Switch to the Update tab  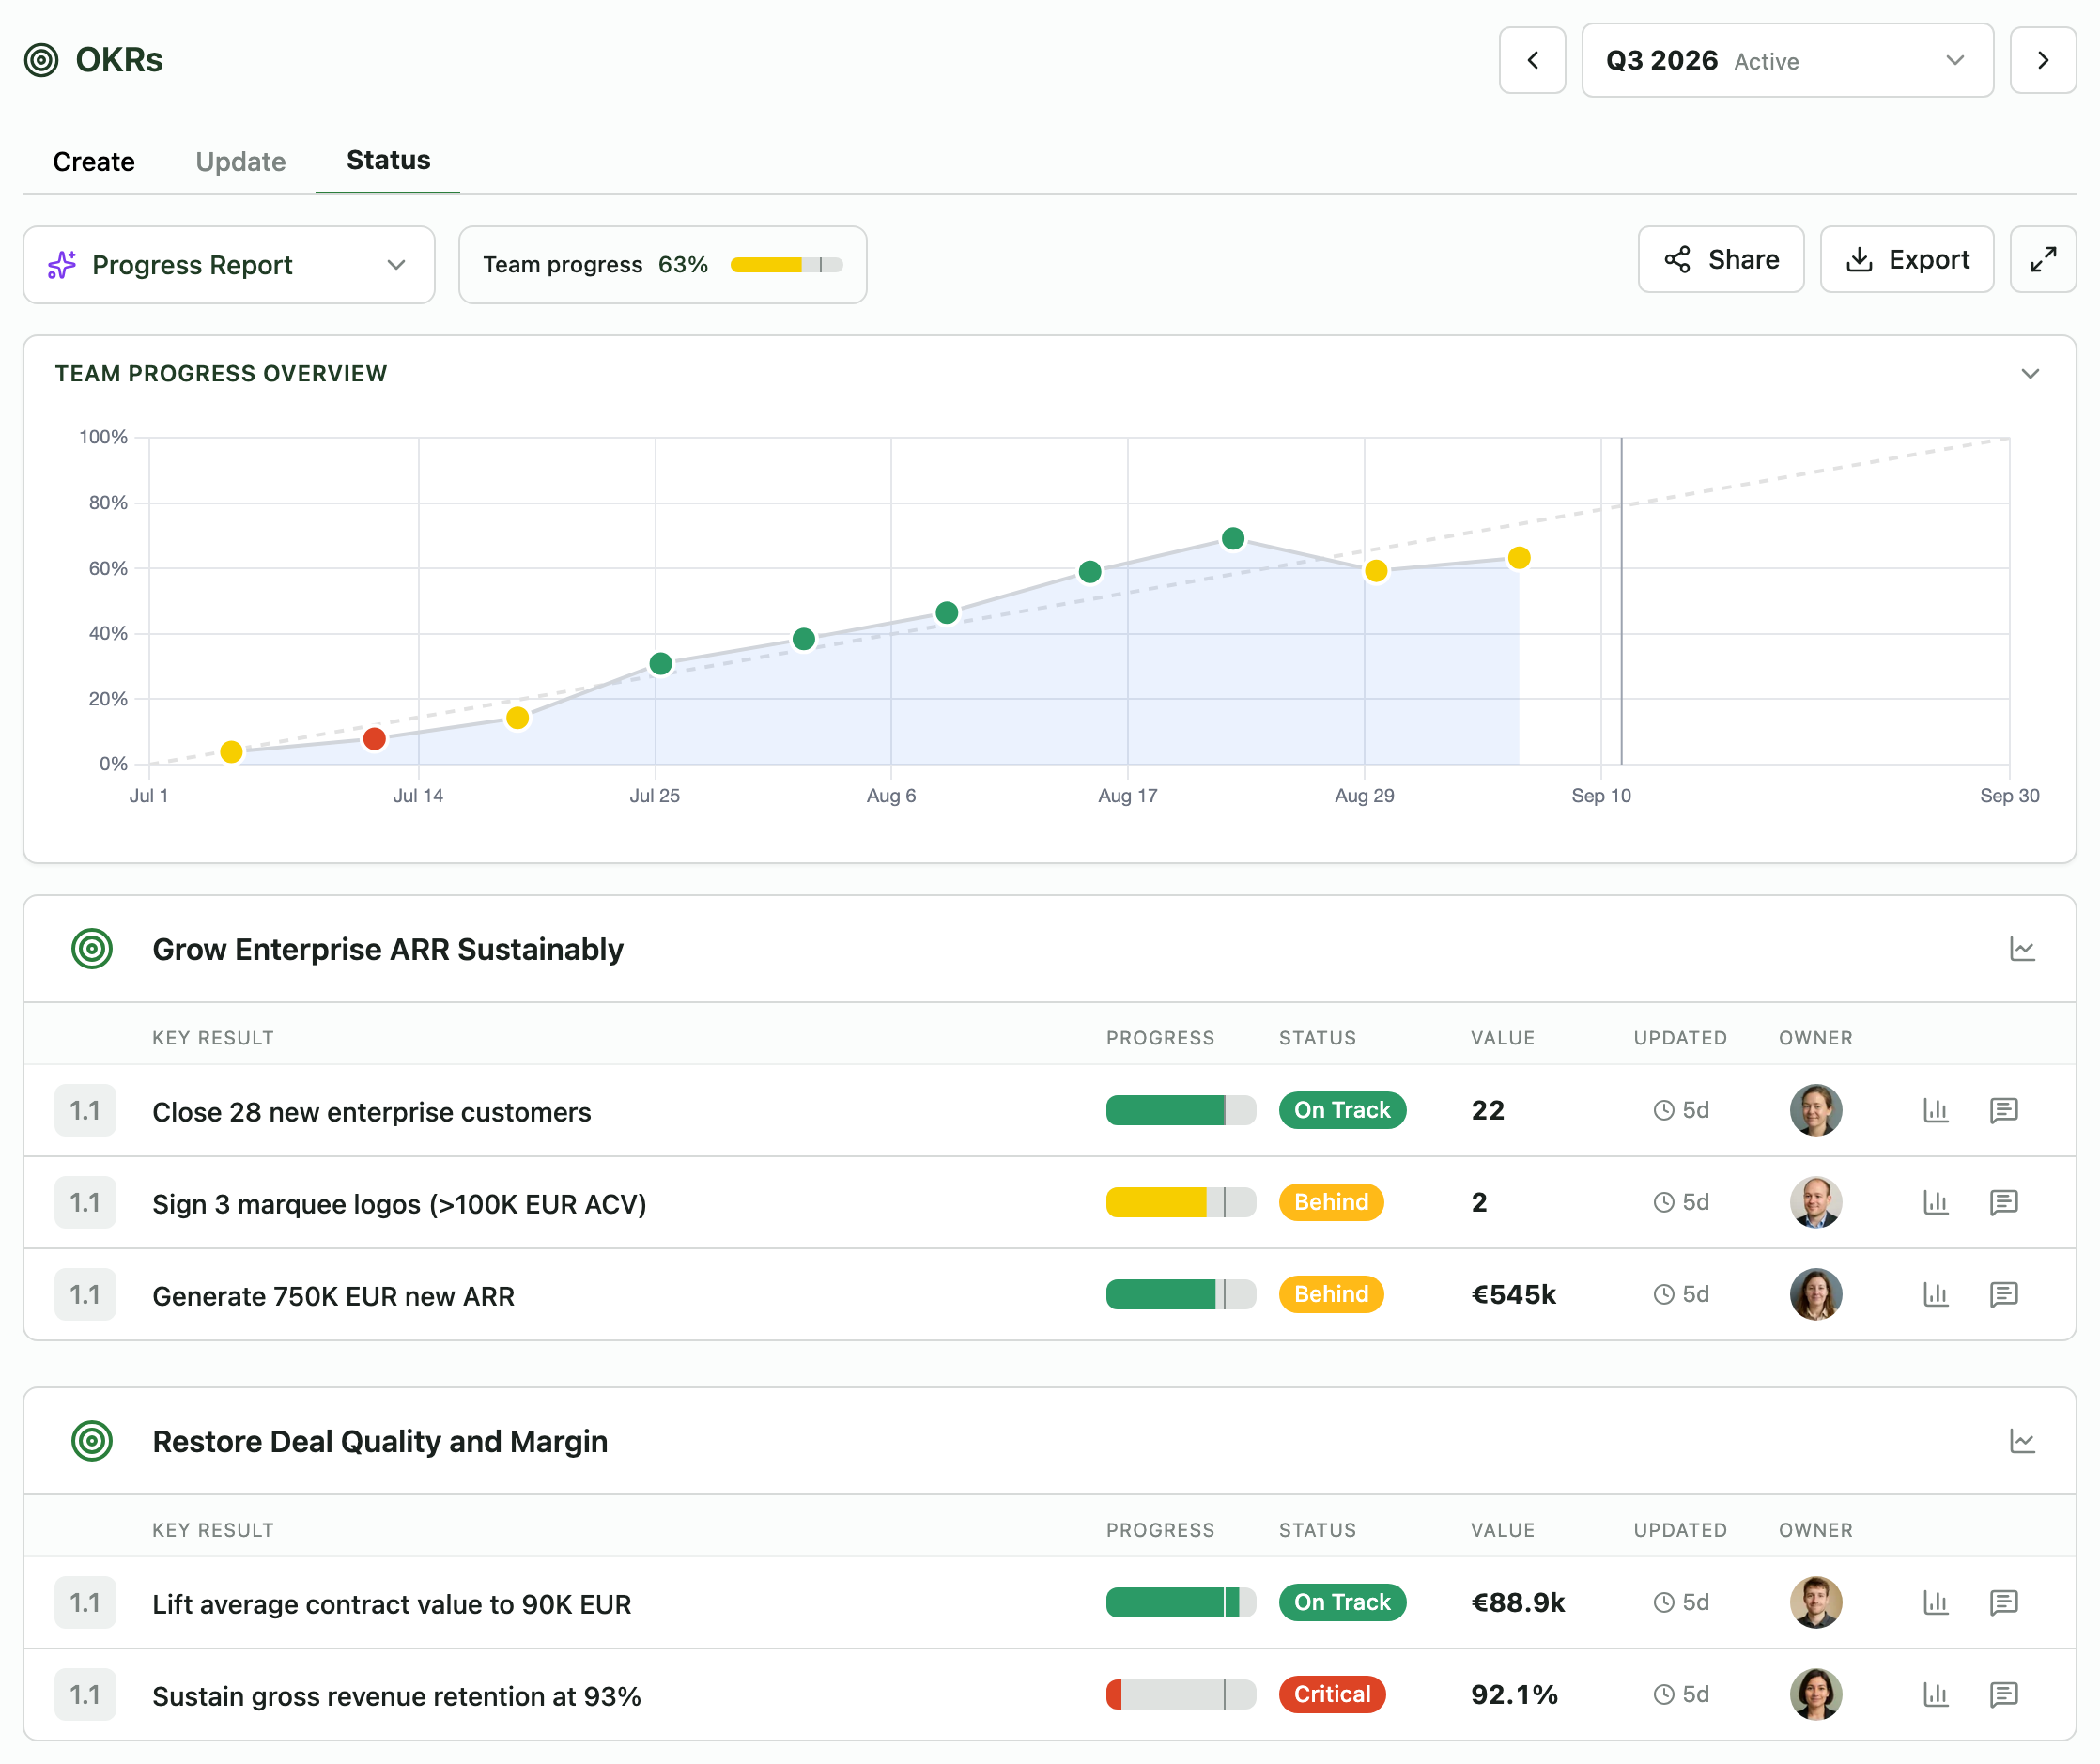coord(241,161)
